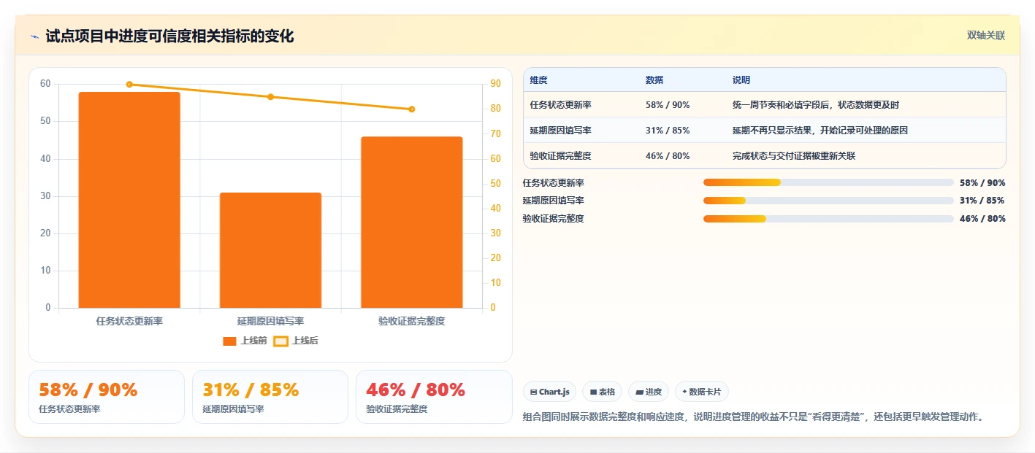Screen dimensions: 1035x453
Task: Click the 双轴关联 label in the header
Action: pos(986,36)
